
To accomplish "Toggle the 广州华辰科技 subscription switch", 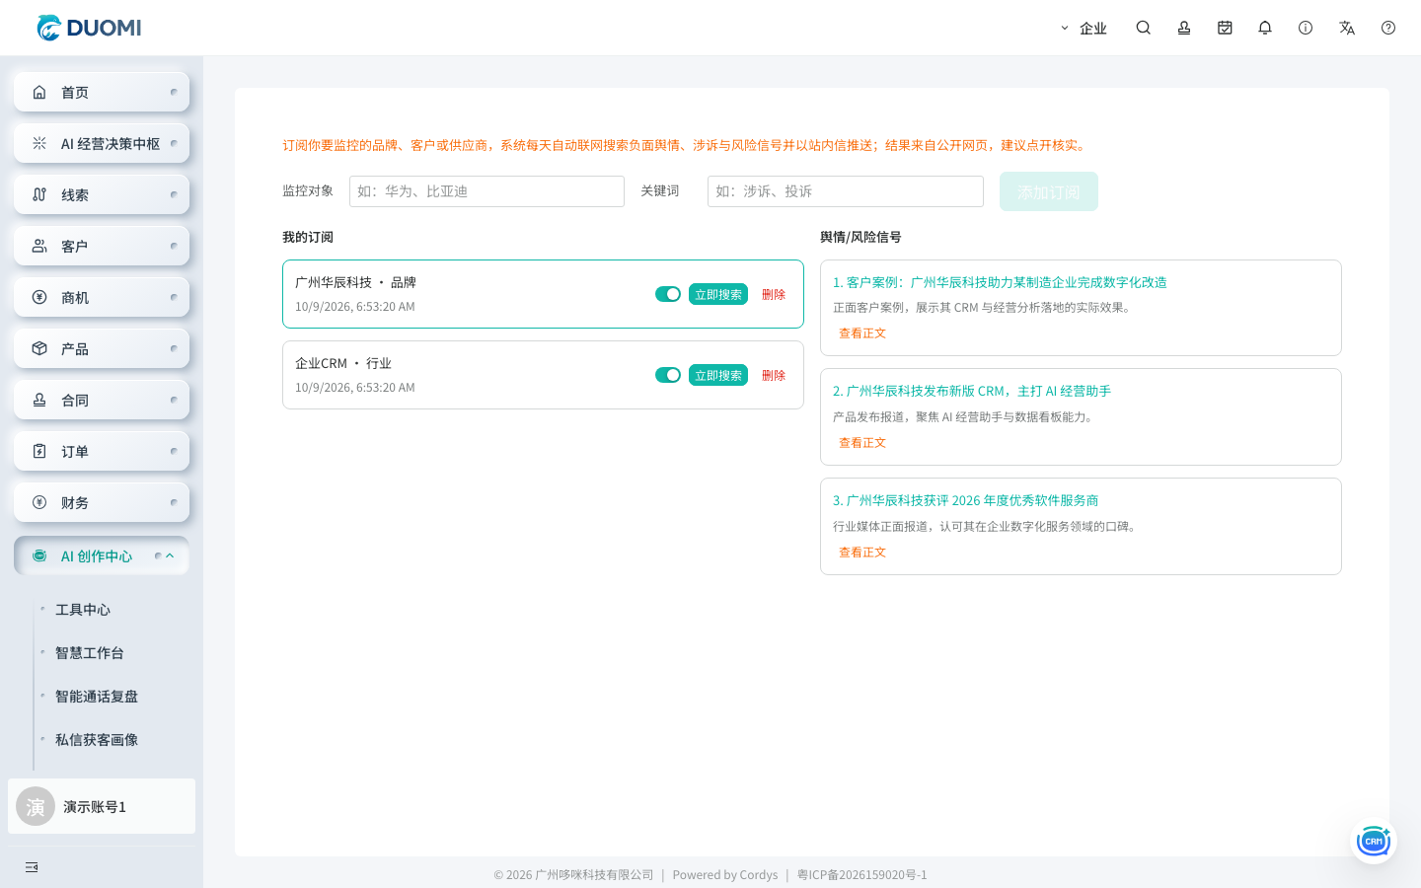I will [668, 294].
